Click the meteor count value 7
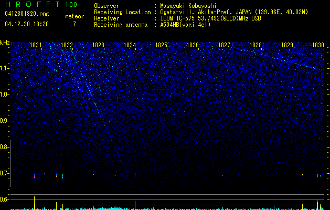The width and height of the screenshot is (330, 210). click(74, 24)
